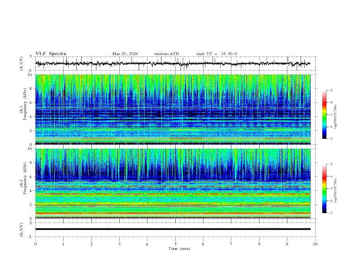
Task: Select the 'ch.3(V)' axis label
Action: (22, 230)
